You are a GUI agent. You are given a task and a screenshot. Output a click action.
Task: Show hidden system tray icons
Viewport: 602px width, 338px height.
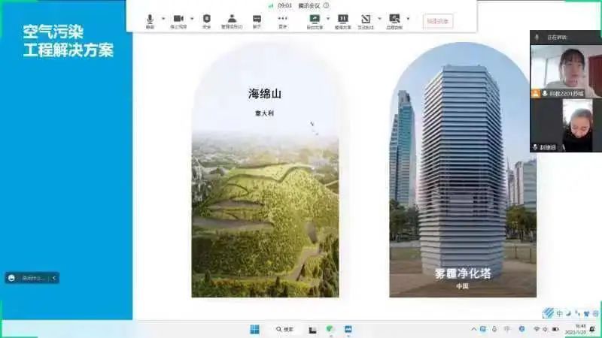pos(474,329)
